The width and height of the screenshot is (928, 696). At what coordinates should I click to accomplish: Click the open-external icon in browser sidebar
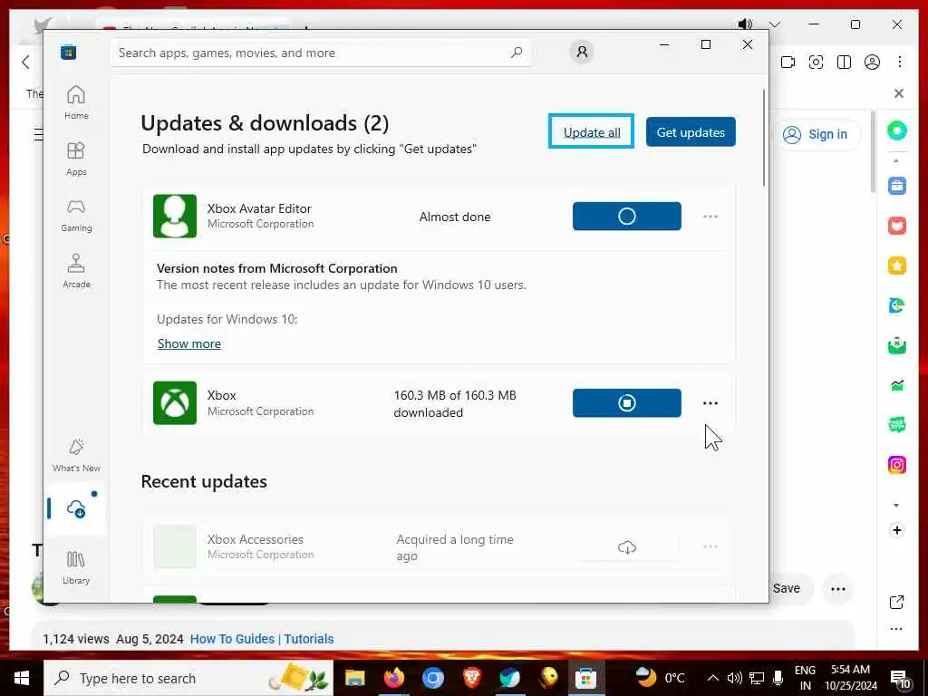896,602
